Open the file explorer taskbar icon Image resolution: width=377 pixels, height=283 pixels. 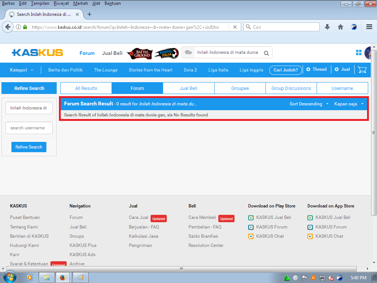tap(47, 278)
